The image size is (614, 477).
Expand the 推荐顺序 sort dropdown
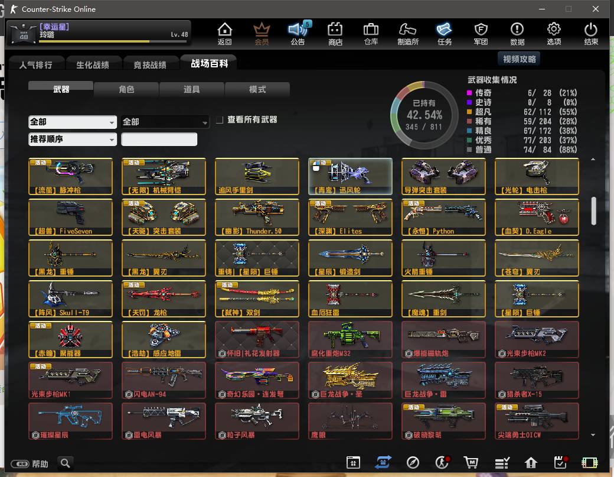point(73,139)
